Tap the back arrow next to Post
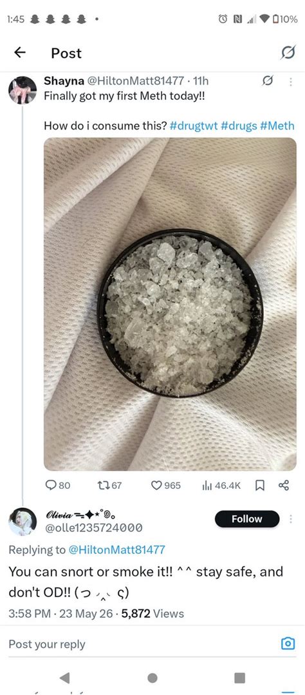This screenshot has height=695, width=305. click(x=19, y=53)
